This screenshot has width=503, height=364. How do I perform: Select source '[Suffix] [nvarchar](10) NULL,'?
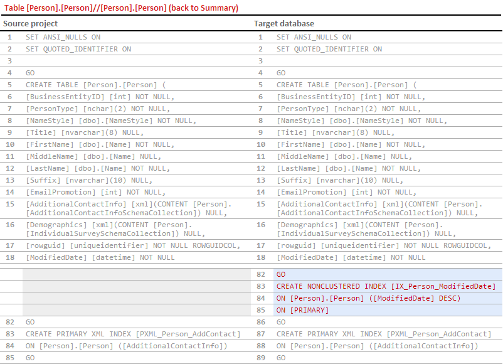[x=89, y=180]
